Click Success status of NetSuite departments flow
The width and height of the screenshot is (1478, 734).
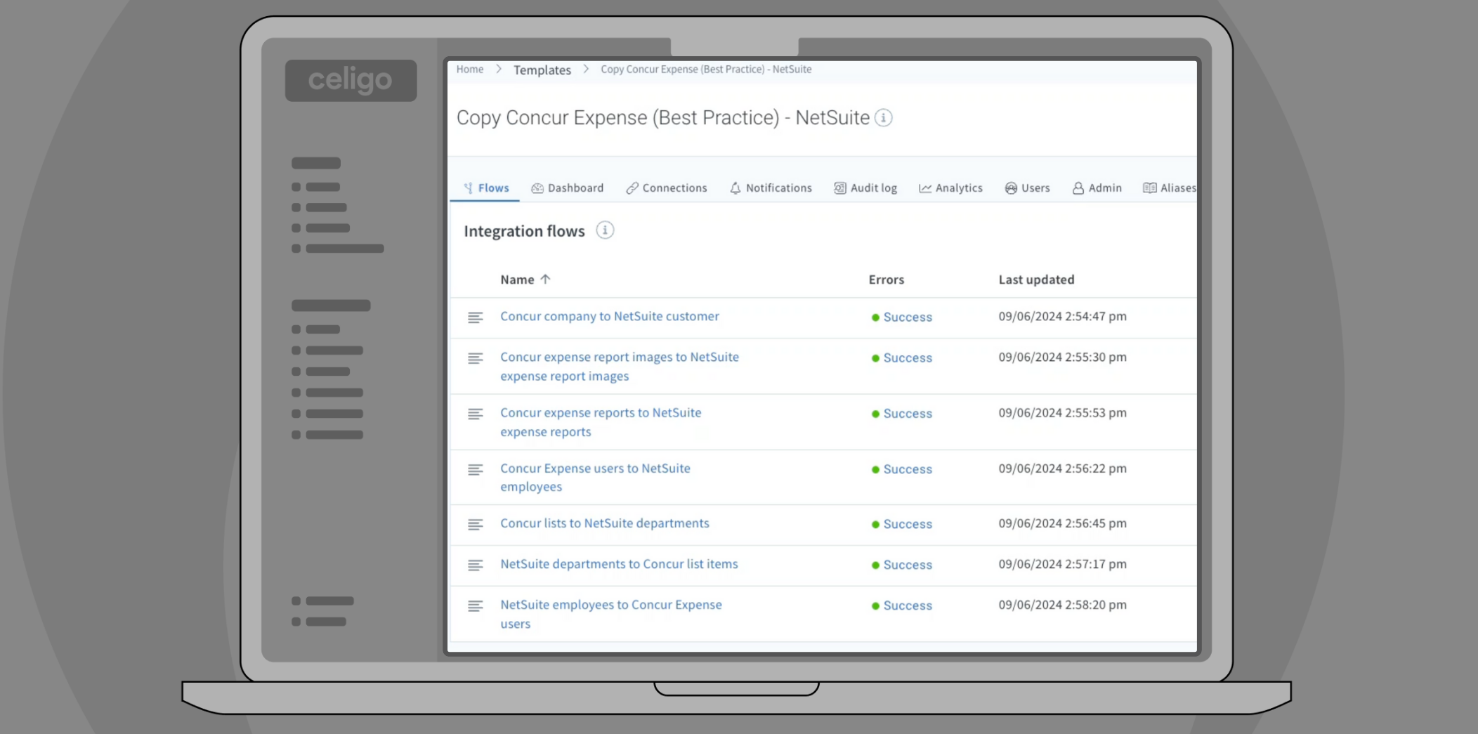902,565
